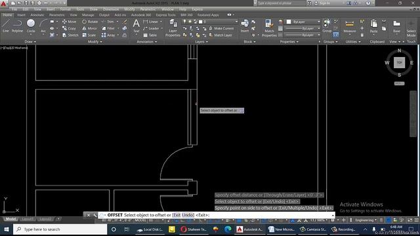Click Type here to search box
This screenshot has height=236, width=420.
coord(60,229)
